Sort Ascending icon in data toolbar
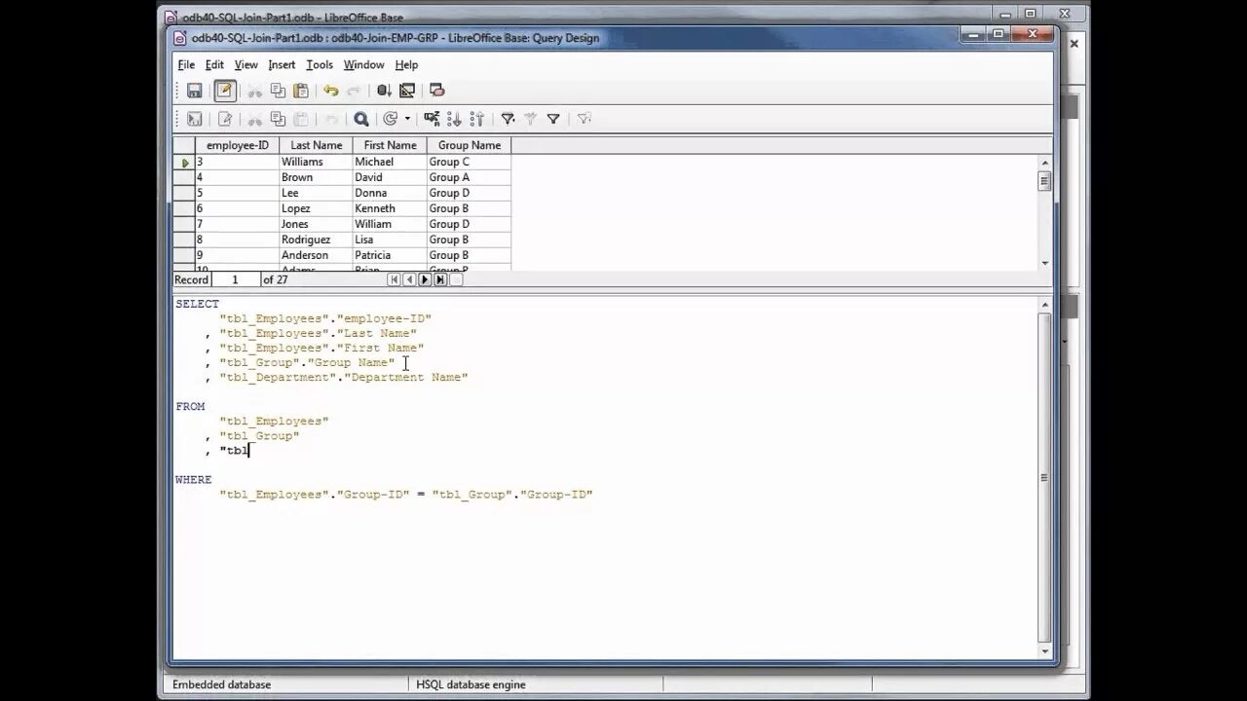This screenshot has width=1247, height=701. [454, 119]
